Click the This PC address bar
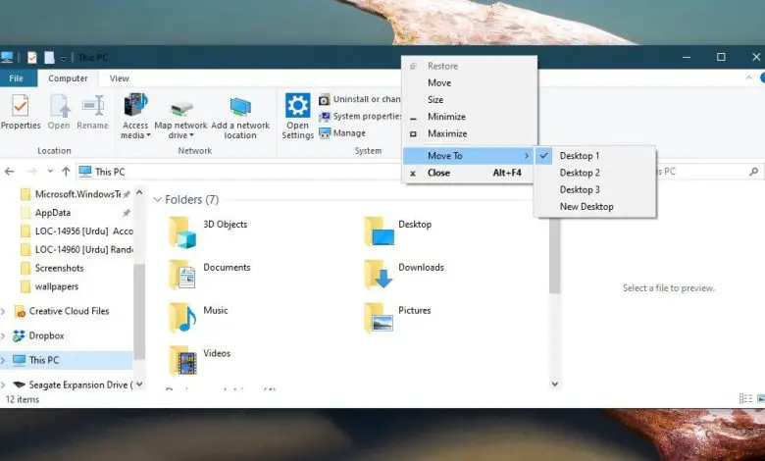This screenshot has height=461, width=765. [239, 172]
